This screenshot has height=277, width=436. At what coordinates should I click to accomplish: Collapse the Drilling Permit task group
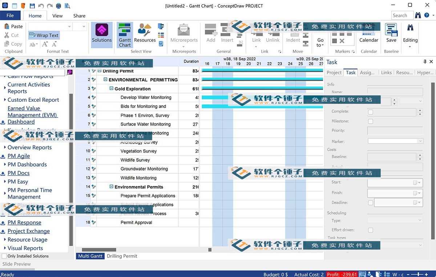coord(100,71)
